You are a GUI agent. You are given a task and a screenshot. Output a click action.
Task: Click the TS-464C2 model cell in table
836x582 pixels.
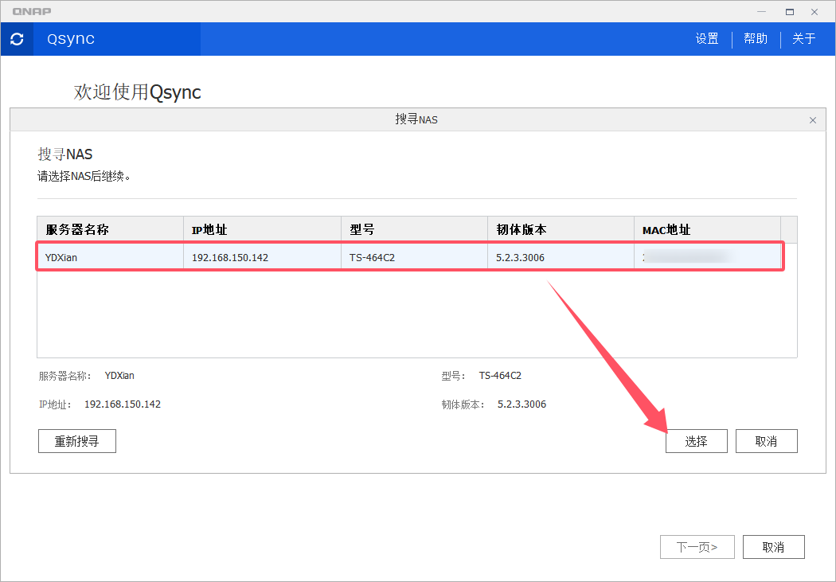coord(414,257)
